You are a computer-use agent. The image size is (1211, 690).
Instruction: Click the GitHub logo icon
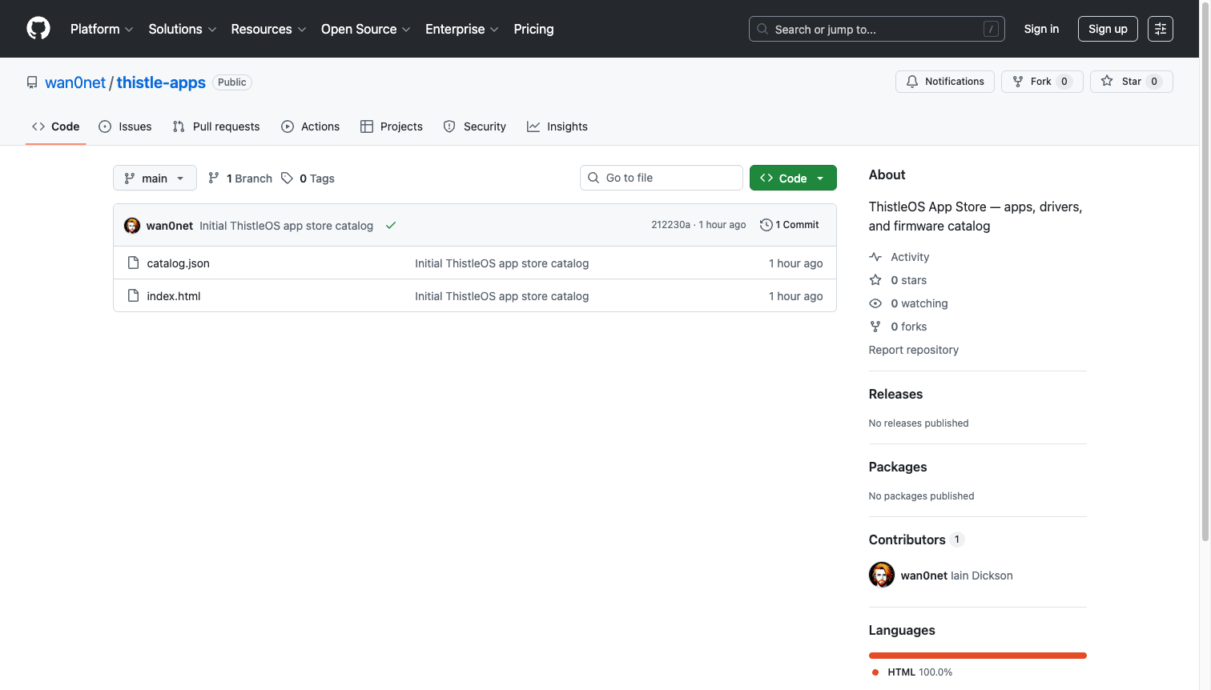(38, 29)
